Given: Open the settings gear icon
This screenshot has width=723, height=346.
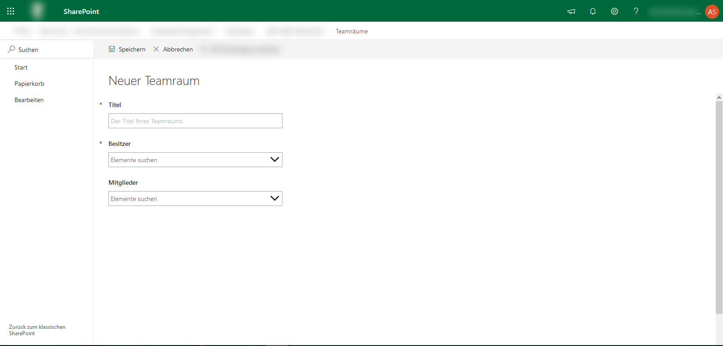Looking at the screenshot, I should (615, 12).
